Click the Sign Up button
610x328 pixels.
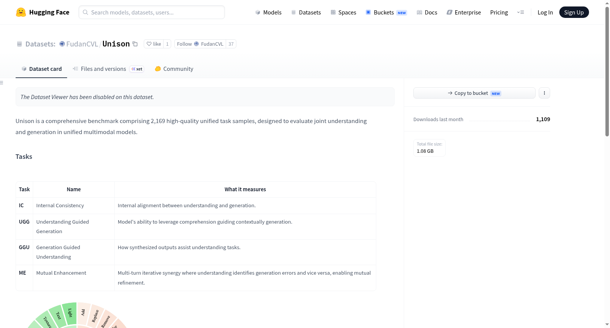574,12
